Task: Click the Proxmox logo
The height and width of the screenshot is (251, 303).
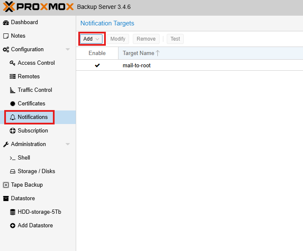Action: tap(38, 7)
